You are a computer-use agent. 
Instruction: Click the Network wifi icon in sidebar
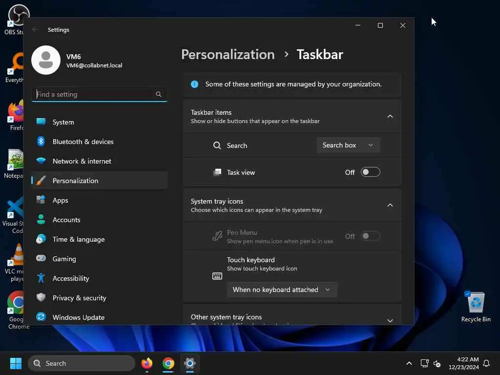pyautogui.click(x=41, y=160)
